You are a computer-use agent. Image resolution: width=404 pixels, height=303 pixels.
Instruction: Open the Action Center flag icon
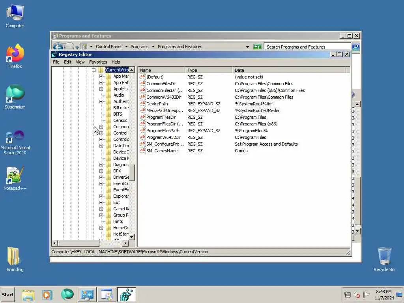click(366, 294)
